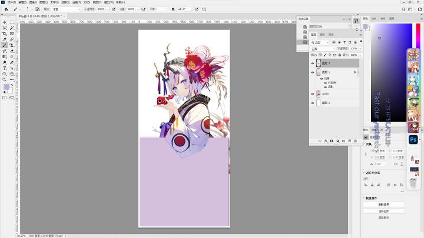Open the brush blend mode dropdown
This screenshot has height=238, width=424.
point(66,9)
